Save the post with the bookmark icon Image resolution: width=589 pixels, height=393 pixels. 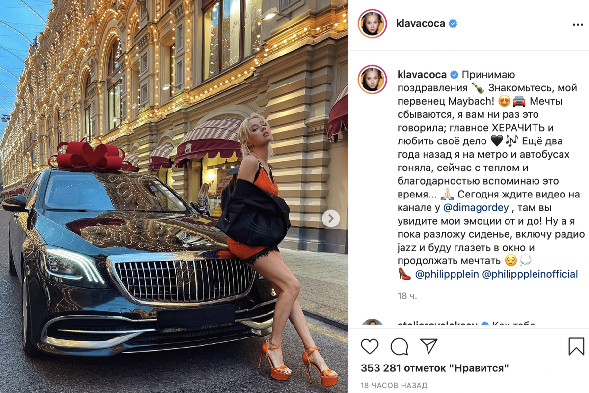coord(576,346)
